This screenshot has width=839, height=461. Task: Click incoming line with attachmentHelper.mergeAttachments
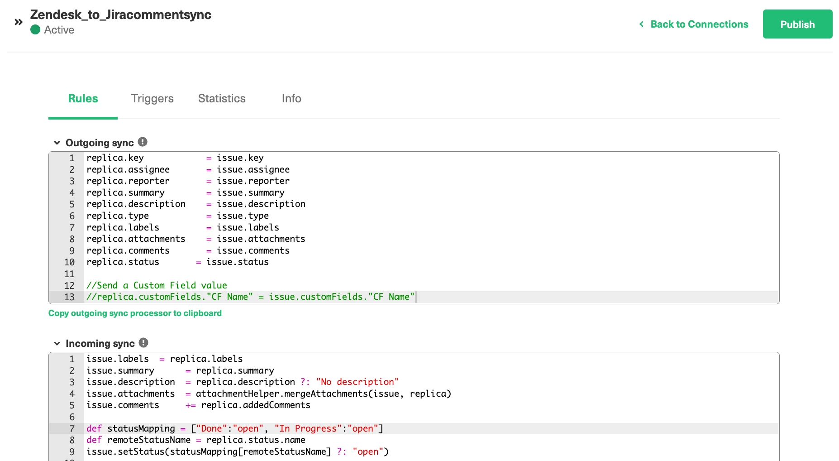pos(269,394)
